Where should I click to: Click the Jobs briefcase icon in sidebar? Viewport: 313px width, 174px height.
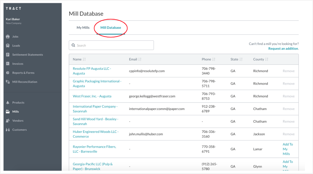[x=8, y=37]
